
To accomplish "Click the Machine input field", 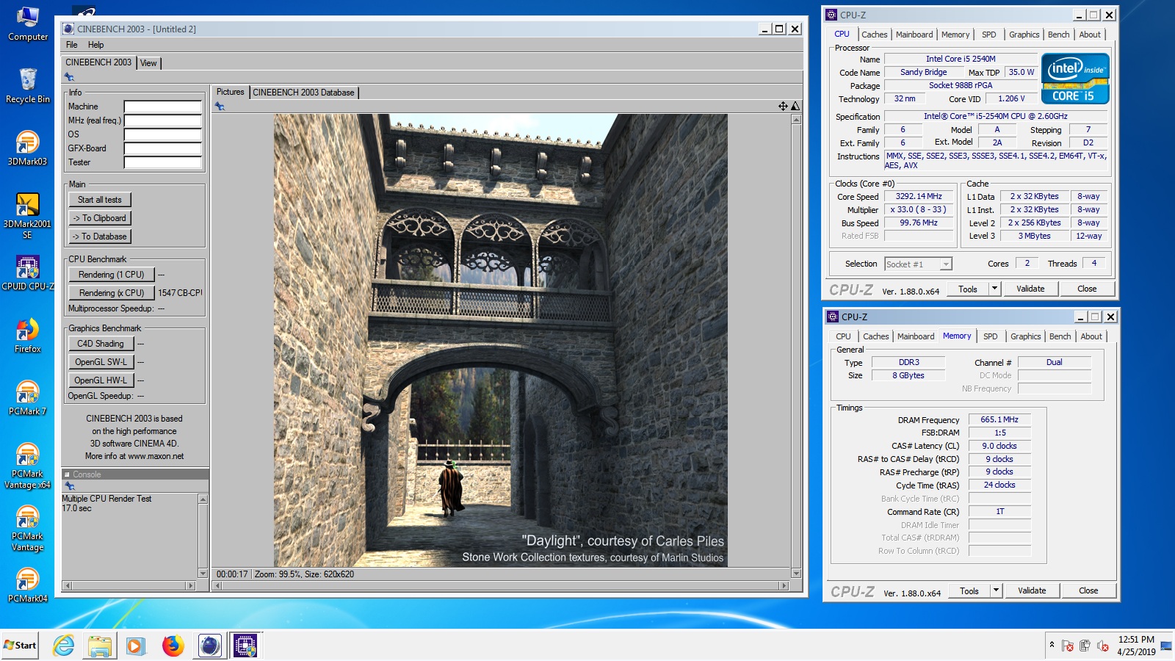I will pos(162,106).
